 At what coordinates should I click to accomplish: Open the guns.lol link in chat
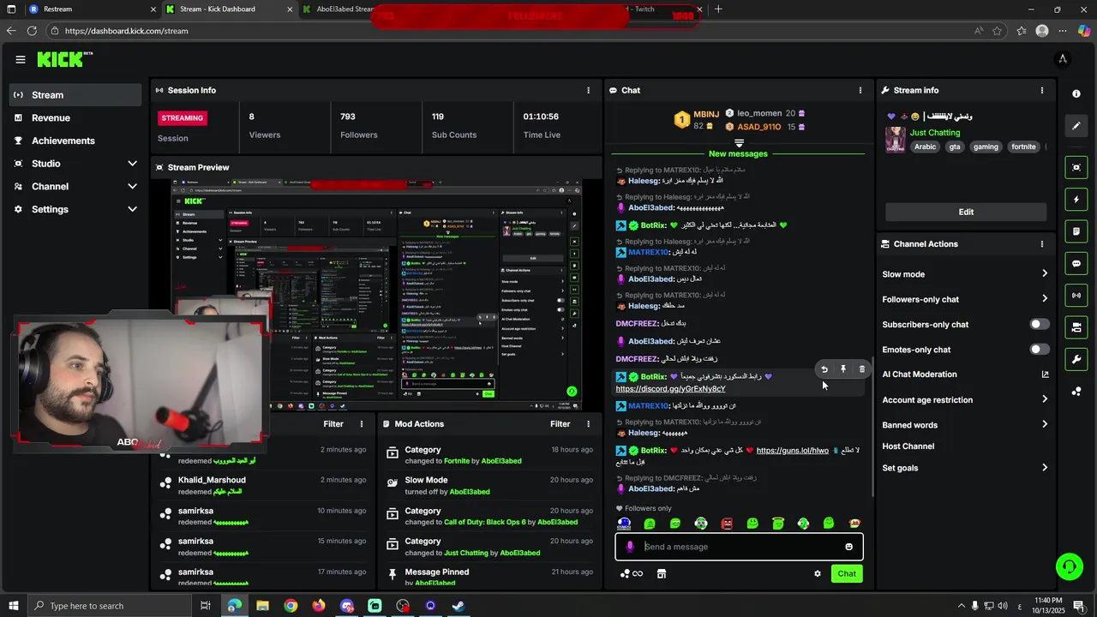point(793,450)
